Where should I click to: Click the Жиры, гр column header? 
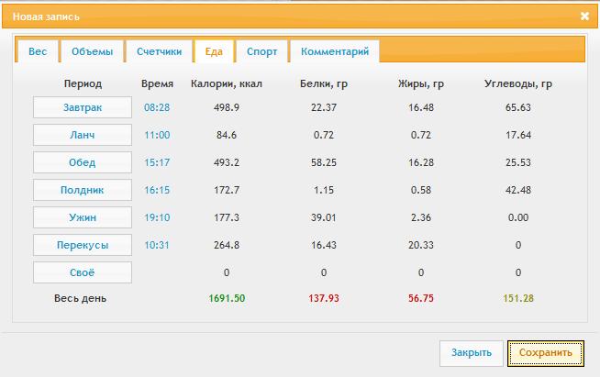(x=421, y=83)
